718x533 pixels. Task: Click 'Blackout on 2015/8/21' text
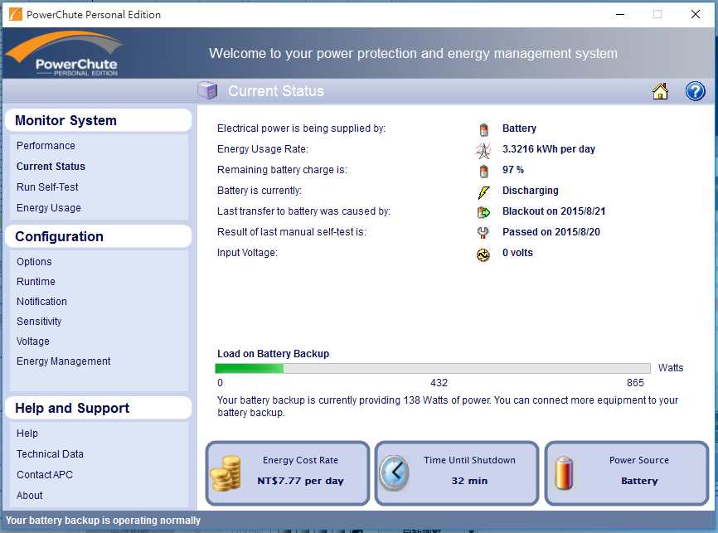(554, 211)
